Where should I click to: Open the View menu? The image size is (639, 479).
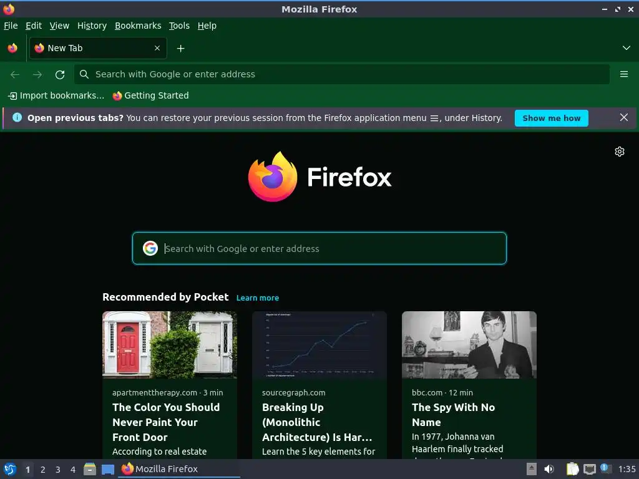[x=59, y=26]
